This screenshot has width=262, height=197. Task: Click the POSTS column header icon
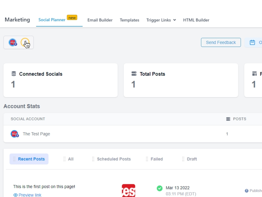(x=228, y=119)
